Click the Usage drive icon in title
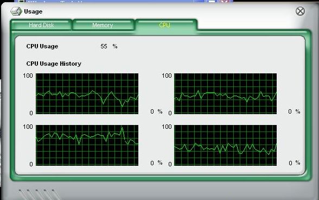 pyautogui.click(x=16, y=11)
